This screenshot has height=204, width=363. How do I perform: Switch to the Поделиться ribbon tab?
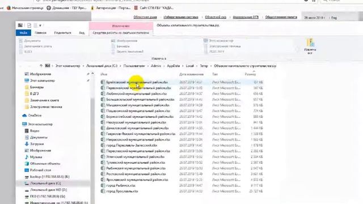(x=62, y=33)
